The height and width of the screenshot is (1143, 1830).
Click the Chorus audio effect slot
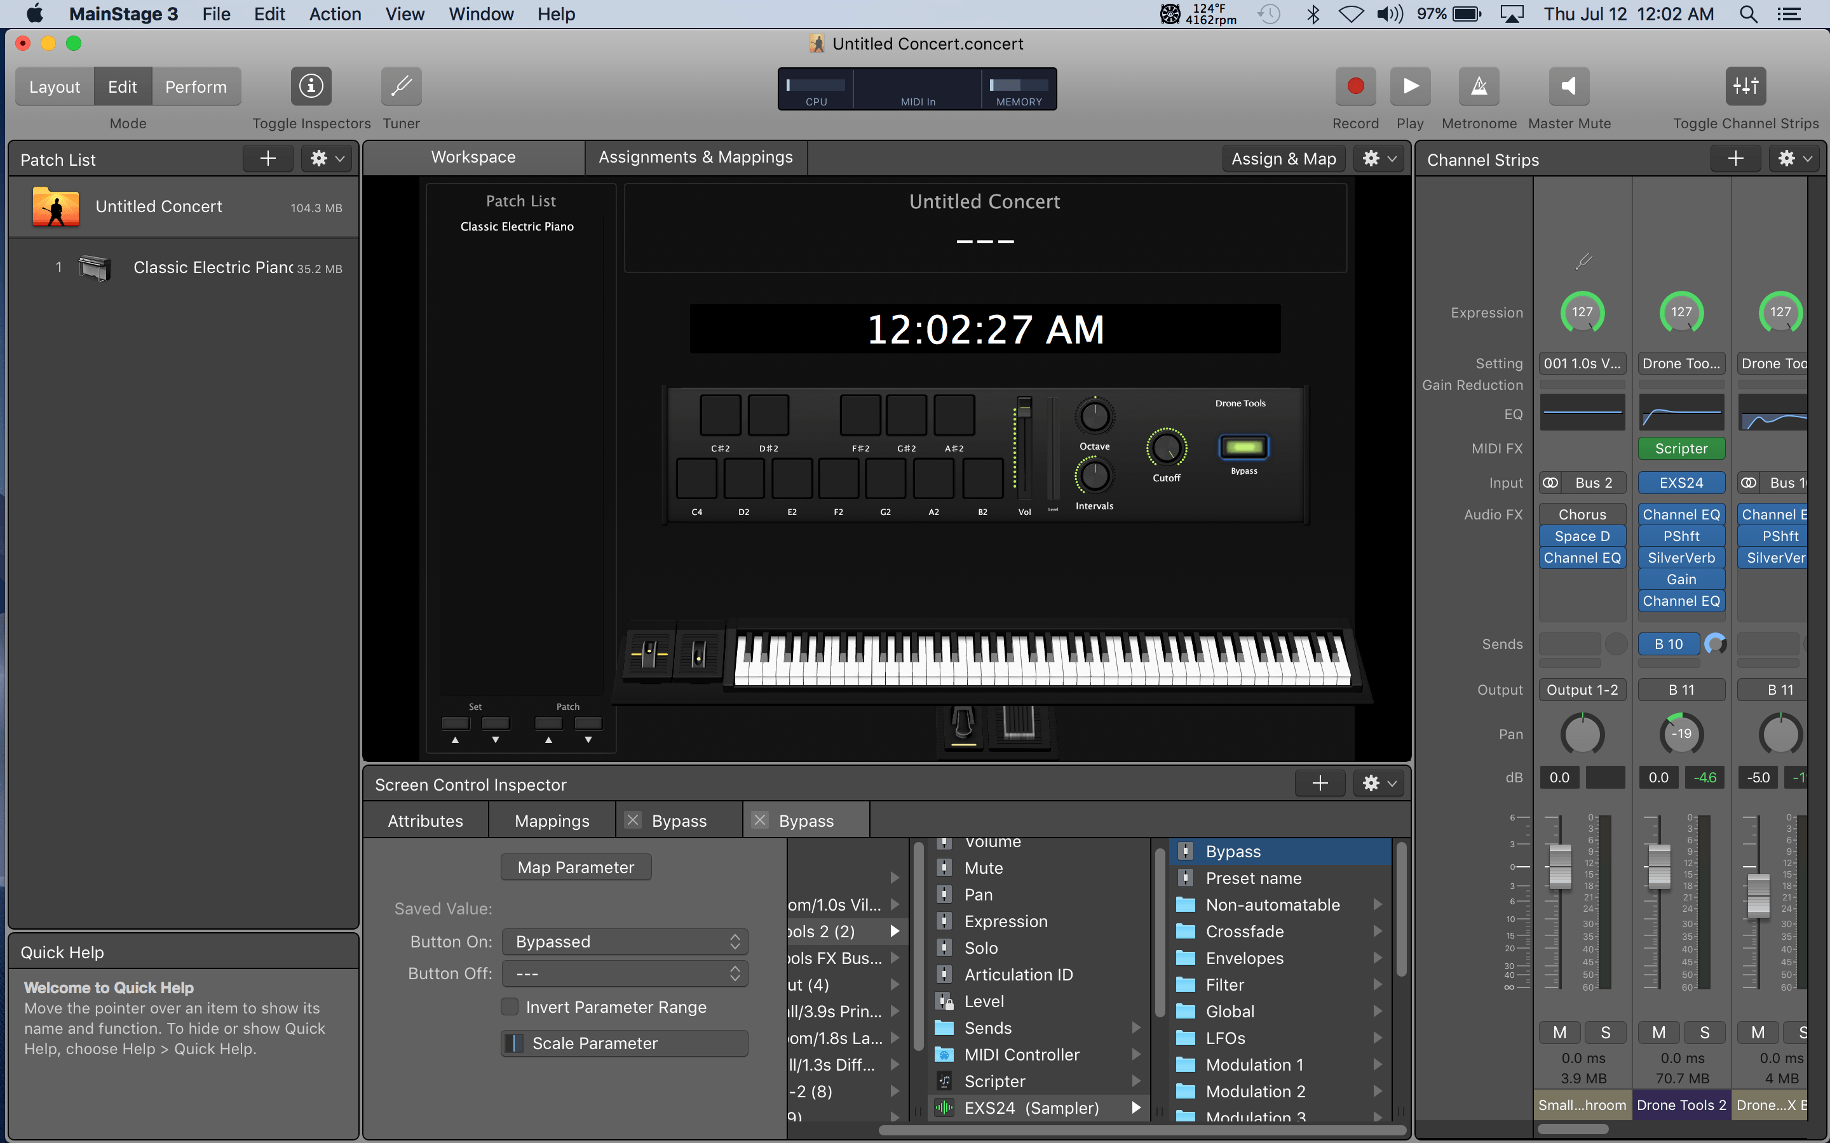(1582, 514)
